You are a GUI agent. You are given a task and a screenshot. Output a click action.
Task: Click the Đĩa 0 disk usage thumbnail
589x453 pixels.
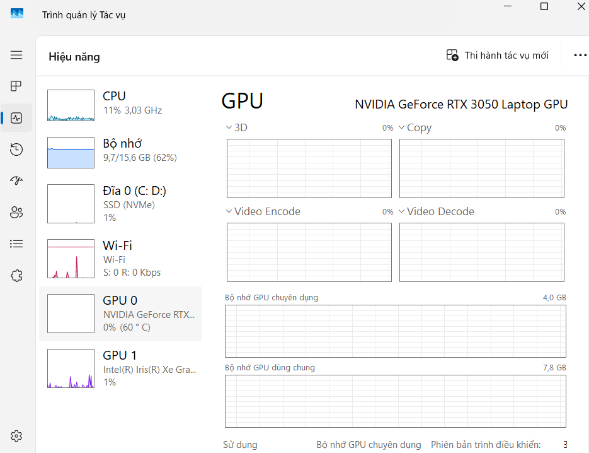[71, 204]
